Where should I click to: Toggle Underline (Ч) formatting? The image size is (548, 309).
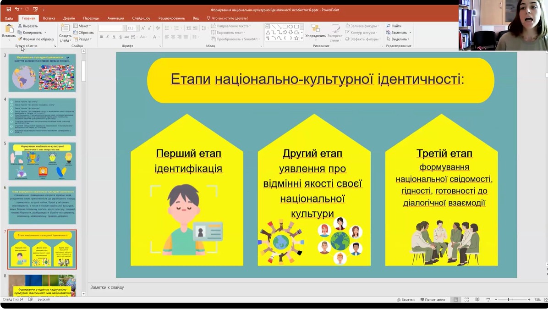pyautogui.click(x=114, y=37)
